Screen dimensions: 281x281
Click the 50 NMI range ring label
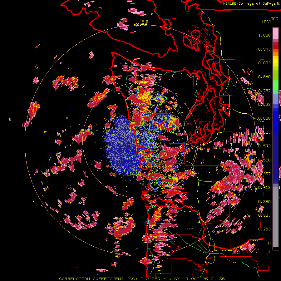coord(140,82)
